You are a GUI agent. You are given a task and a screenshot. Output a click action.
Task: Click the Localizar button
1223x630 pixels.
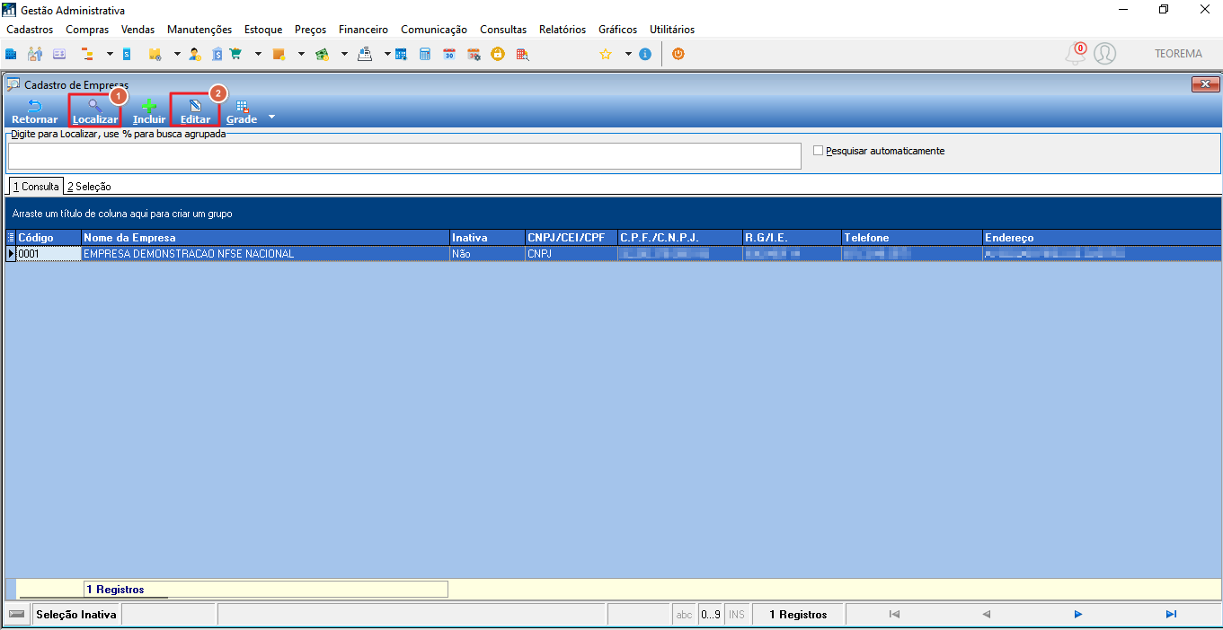click(95, 112)
